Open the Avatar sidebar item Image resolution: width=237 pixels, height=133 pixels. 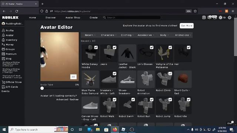[8, 35]
